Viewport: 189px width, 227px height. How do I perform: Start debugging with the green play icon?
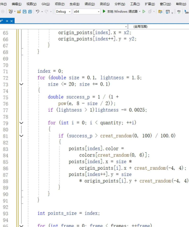[104, 11]
